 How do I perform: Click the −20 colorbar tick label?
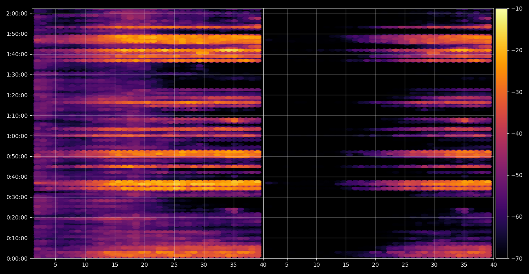coord(517,50)
